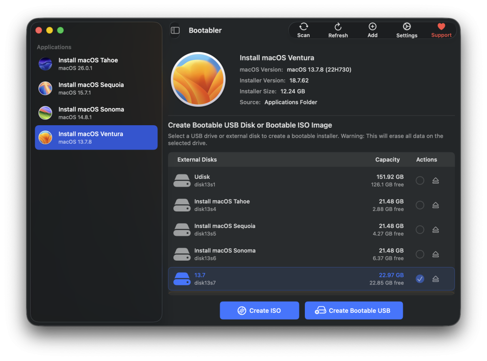Click the Bootabler window title
Image resolution: width=487 pixels, height=361 pixels.
tap(205, 30)
